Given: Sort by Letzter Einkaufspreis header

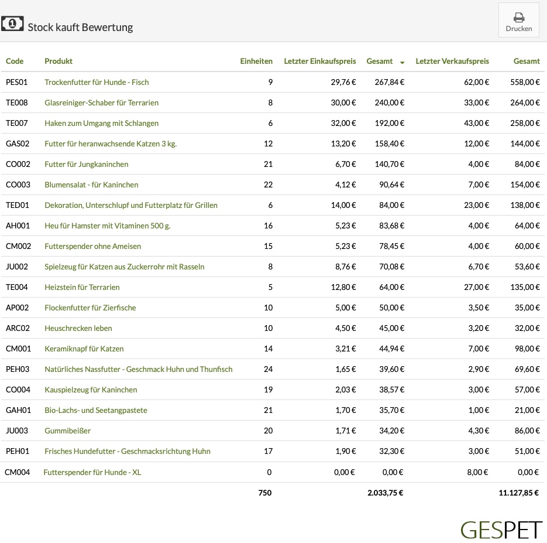Looking at the screenshot, I should pyautogui.click(x=320, y=61).
